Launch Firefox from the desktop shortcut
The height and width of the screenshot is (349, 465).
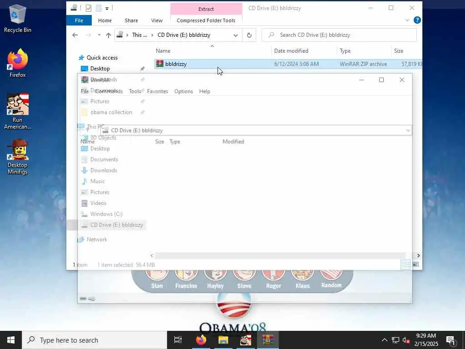coord(18,63)
